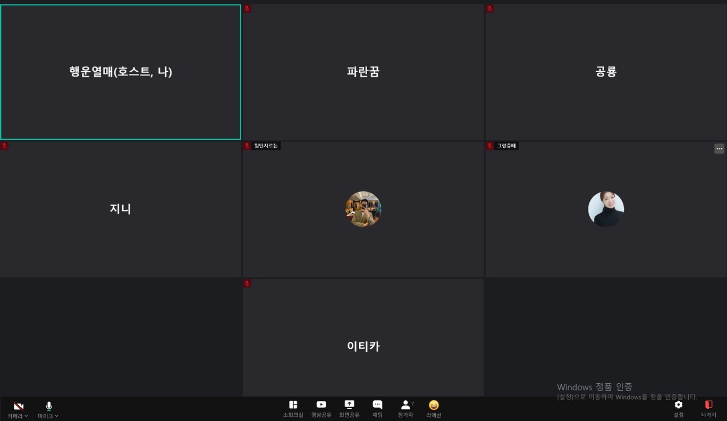Click the 일단지르는 profile photo avatar
Viewport: 727px width, 421px height.
coord(363,209)
